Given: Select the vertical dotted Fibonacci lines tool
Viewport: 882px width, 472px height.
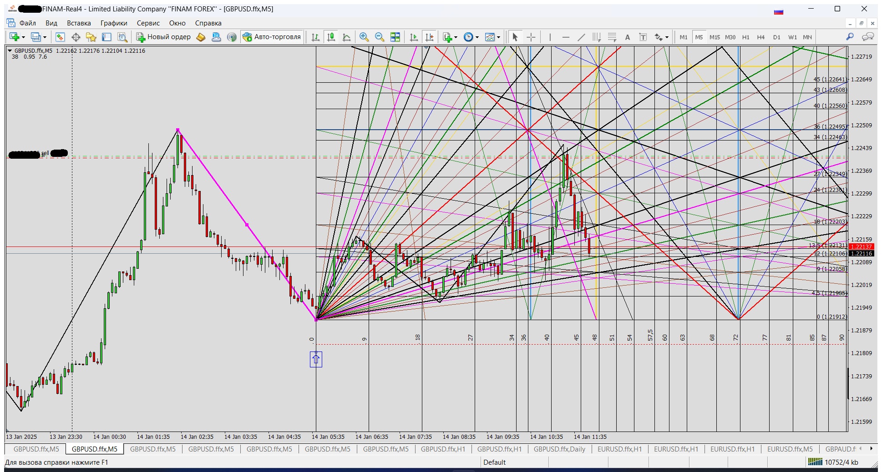Looking at the screenshot, I should tap(597, 37).
